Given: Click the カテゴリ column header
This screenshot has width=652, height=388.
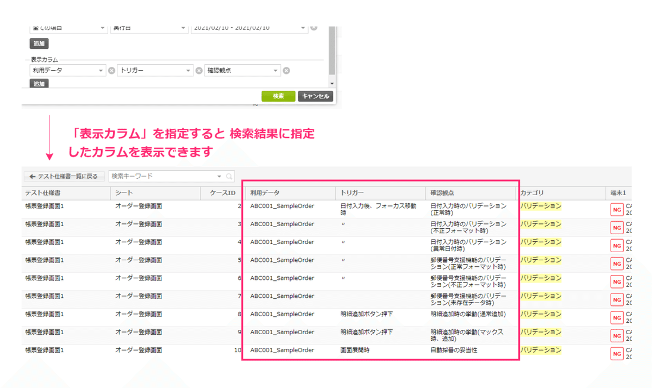Looking at the screenshot, I should point(560,192).
